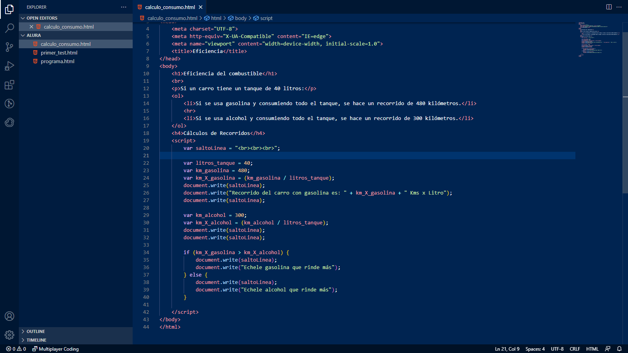Click the editor vertical scrollbar
The height and width of the screenshot is (353, 628).
point(625,113)
